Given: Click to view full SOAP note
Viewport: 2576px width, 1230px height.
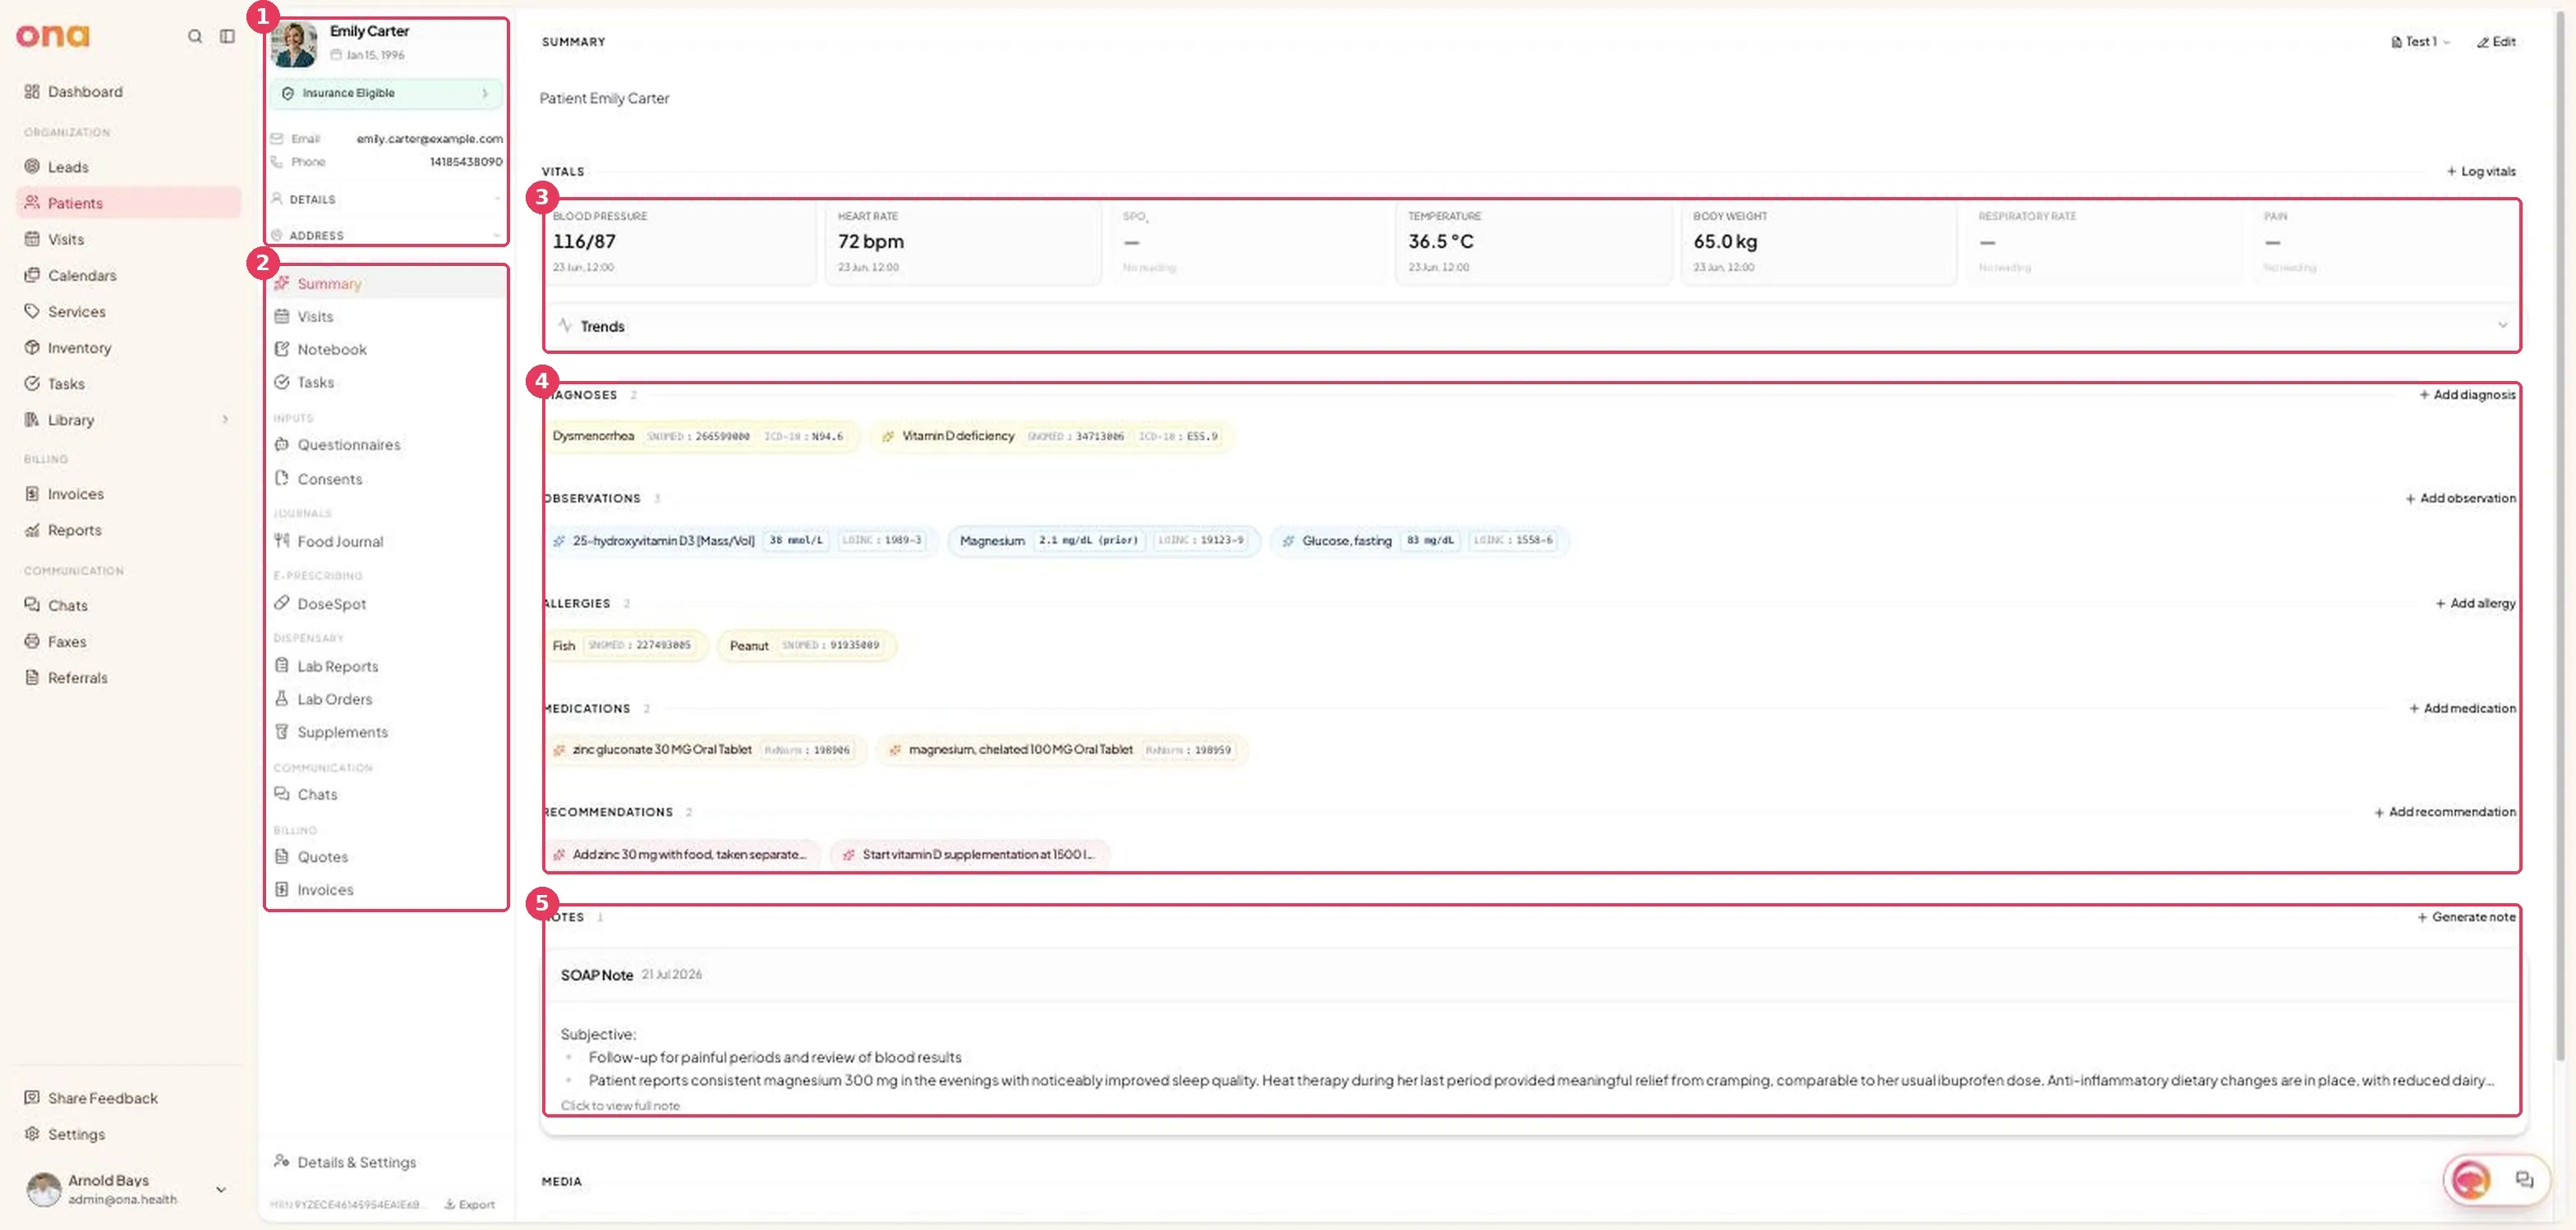Looking at the screenshot, I should 620,1105.
